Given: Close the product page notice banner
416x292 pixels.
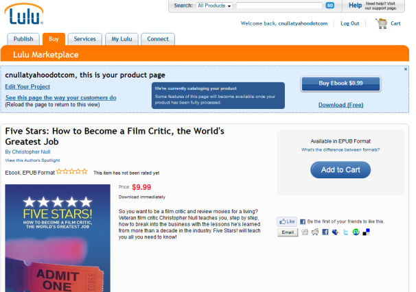Looking at the screenshot, I should tap(406, 69).
